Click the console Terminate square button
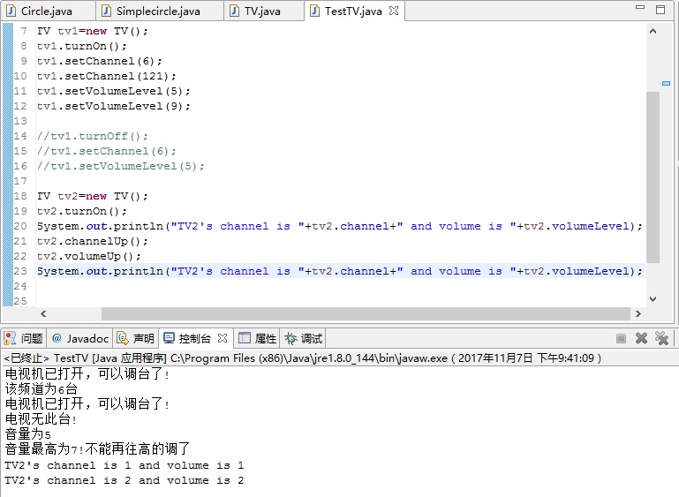 click(621, 339)
